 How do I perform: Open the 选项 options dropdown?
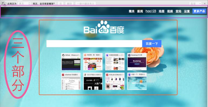(195, 4)
